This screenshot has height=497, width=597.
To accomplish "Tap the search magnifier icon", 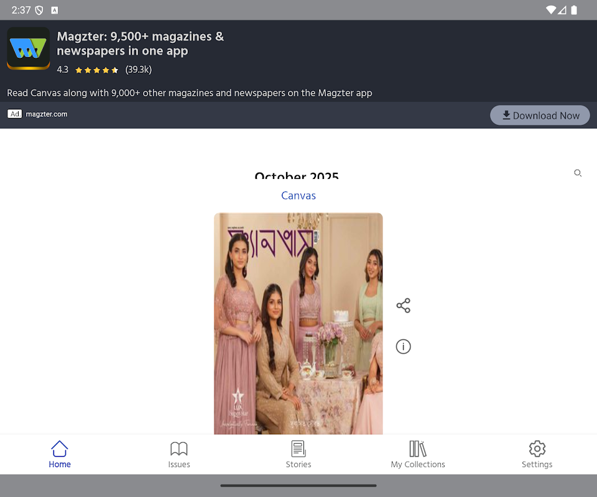I will (578, 173).
